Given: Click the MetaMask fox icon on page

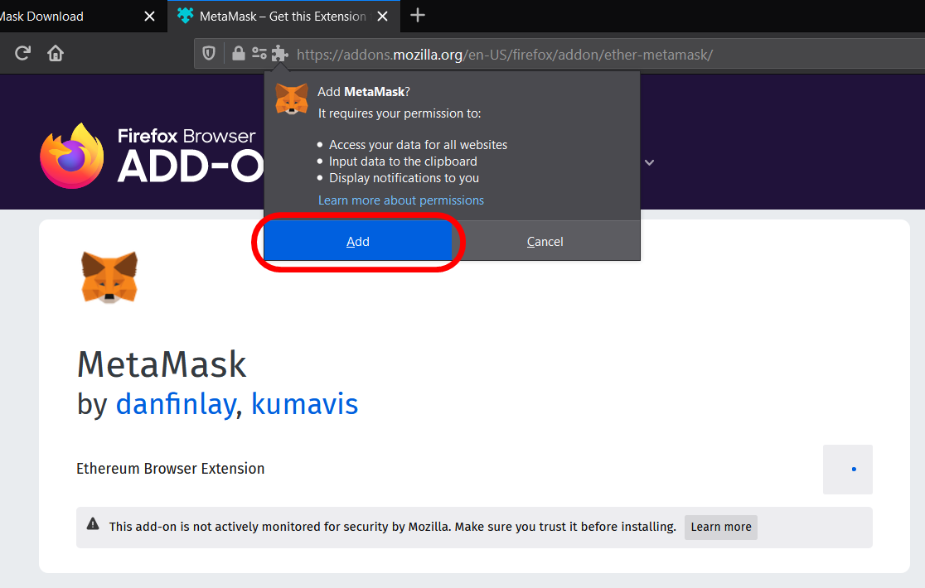Looking at the screenshot, I should (x=109, y=277).
